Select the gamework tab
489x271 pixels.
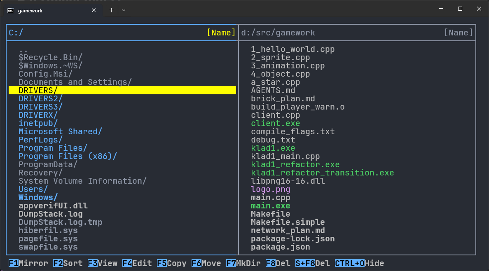click(x=52, y=10)
